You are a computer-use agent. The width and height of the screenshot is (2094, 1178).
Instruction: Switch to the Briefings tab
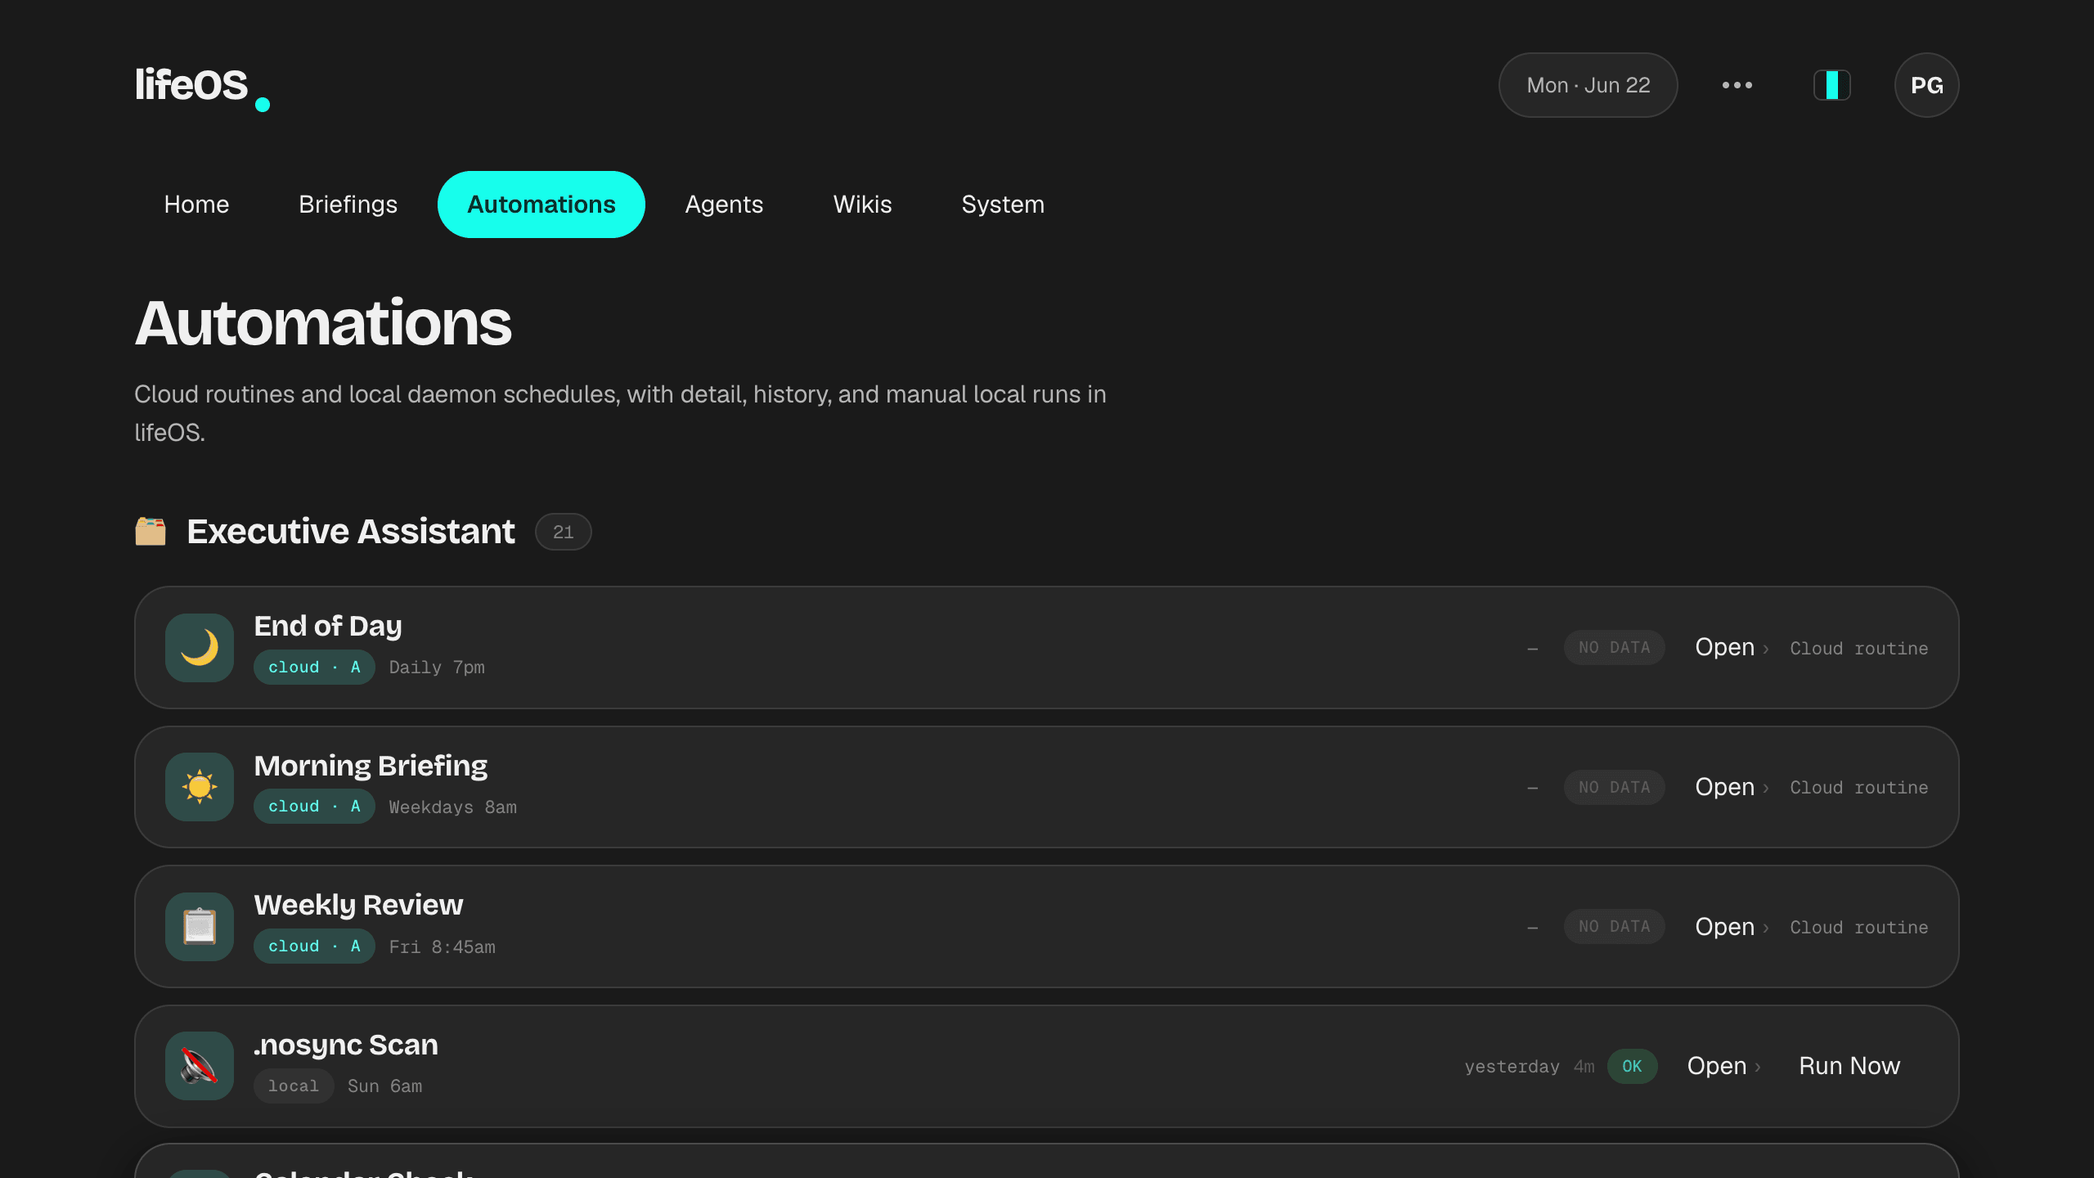pyautogui.click(x=348, y=205)
